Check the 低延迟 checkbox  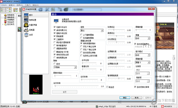coord(107,87)
